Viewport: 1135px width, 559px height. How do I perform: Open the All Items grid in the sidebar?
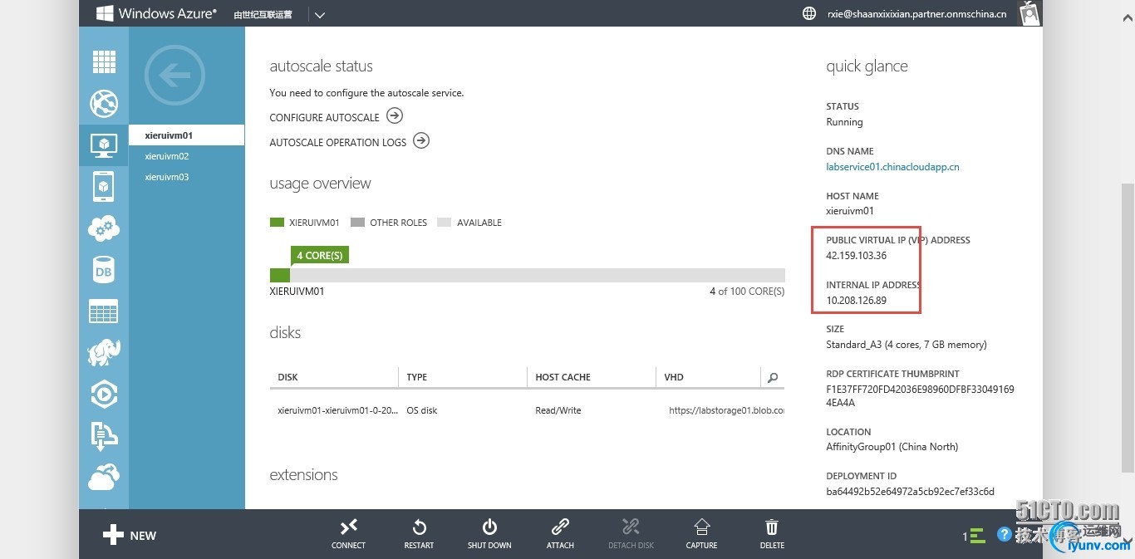pyautogui.click(x=104, y=62)
